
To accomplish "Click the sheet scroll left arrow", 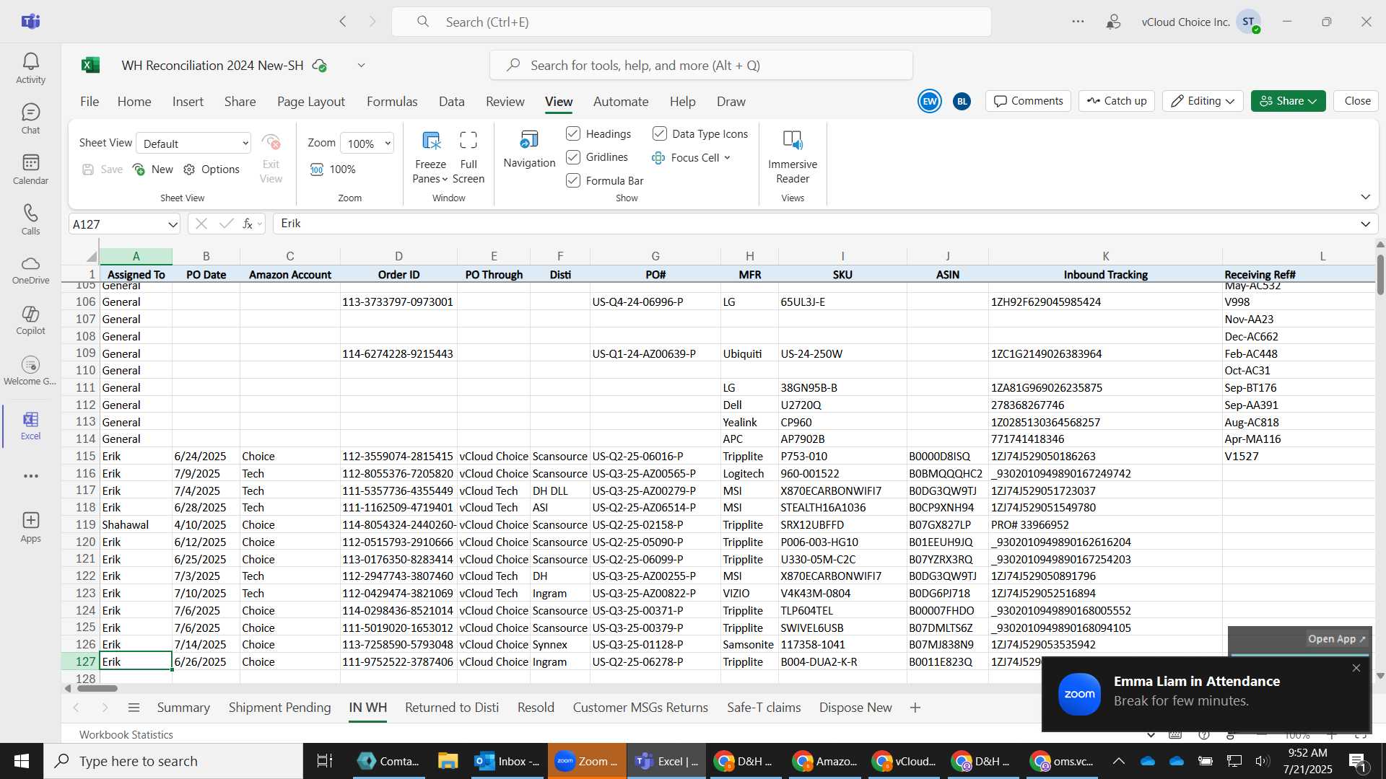I will tap(68, 688).
